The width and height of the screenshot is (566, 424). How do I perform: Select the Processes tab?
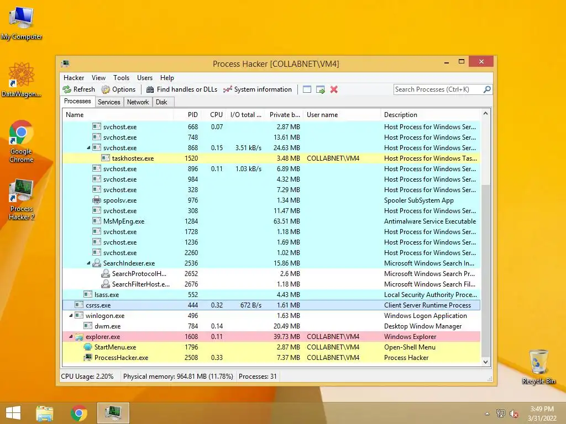pyautogui.click(x=77, y=102)
